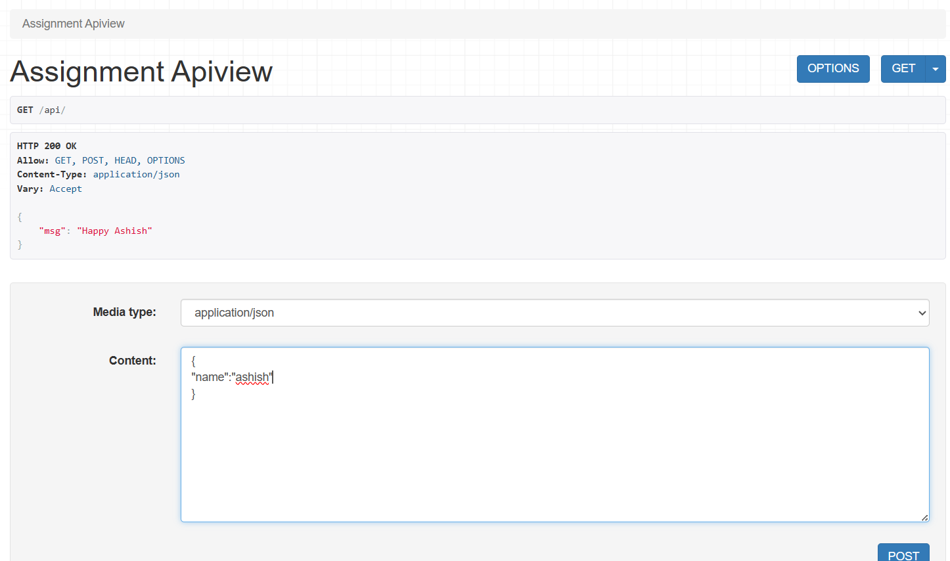
Task: Click the OPTIONS button
Action: (833, 69)
